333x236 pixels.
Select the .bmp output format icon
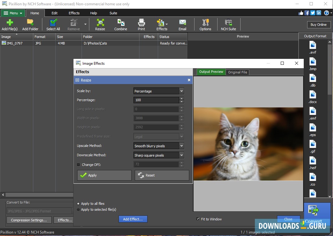[x=312, y=64]
